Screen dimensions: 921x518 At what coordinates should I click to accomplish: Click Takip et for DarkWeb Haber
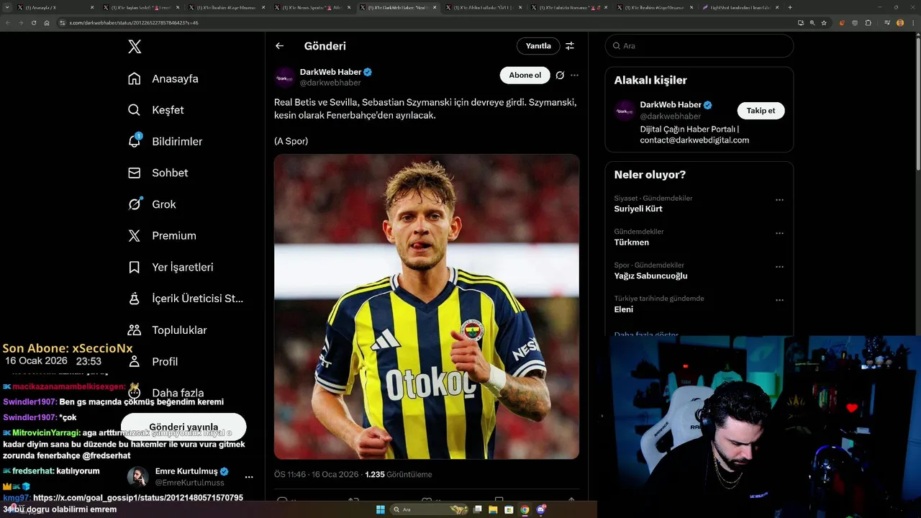click(x=761, y=111)
